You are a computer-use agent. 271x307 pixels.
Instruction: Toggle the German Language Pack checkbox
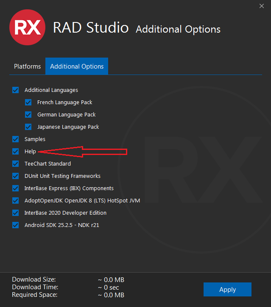click(x=28, y=114)
